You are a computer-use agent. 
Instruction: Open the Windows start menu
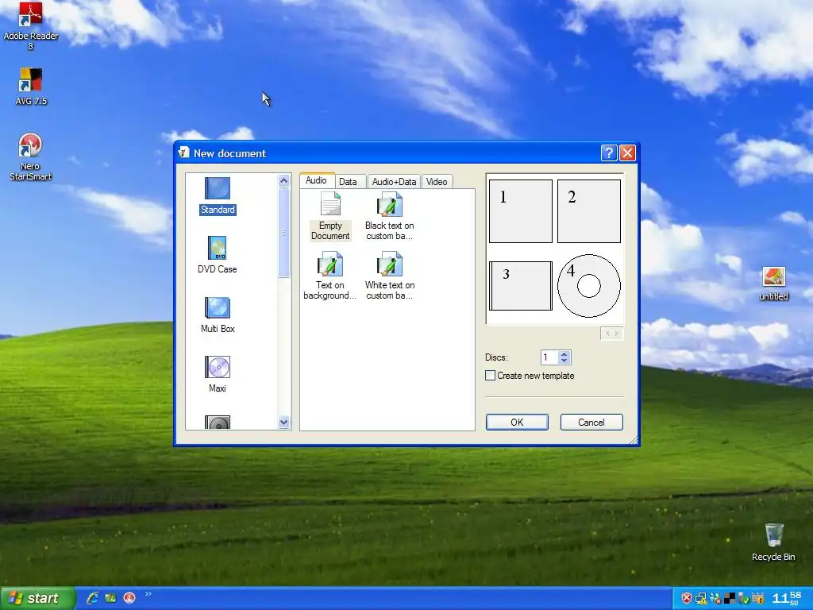point(37,598)
